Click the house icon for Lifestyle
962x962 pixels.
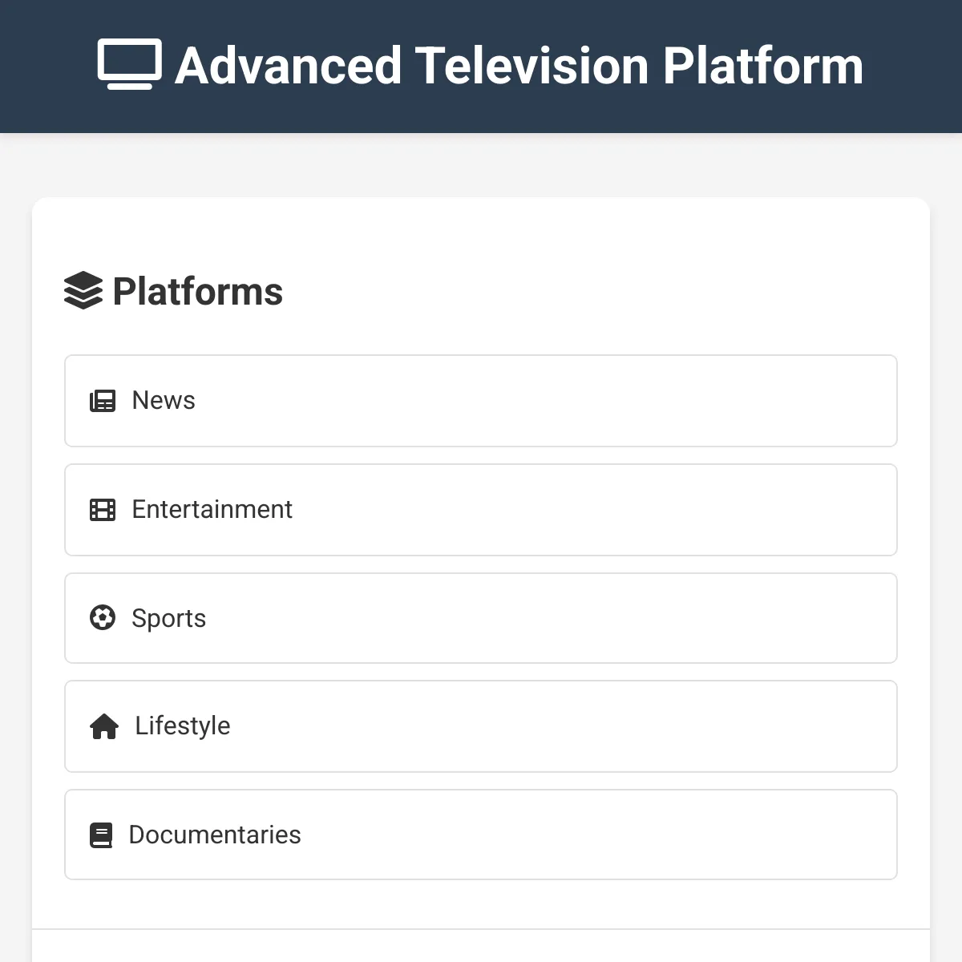pyautogui.click(x=104, y=726)
